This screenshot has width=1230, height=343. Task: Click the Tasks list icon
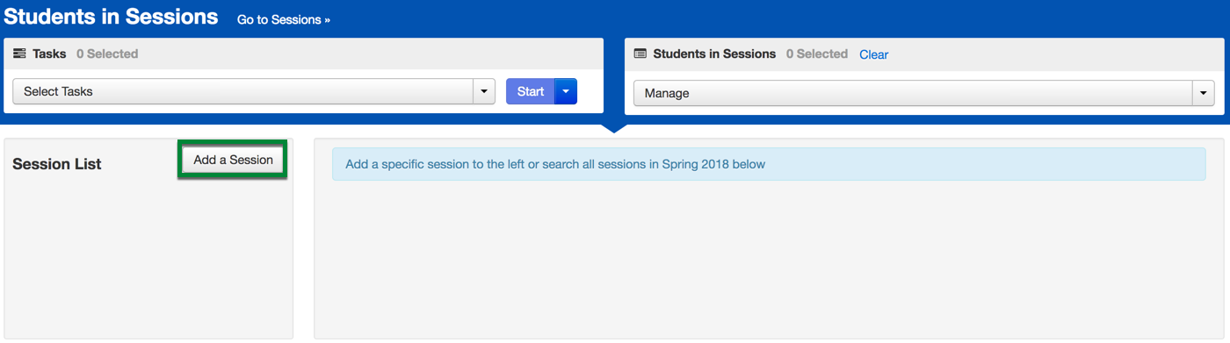(x=19, y=54)
